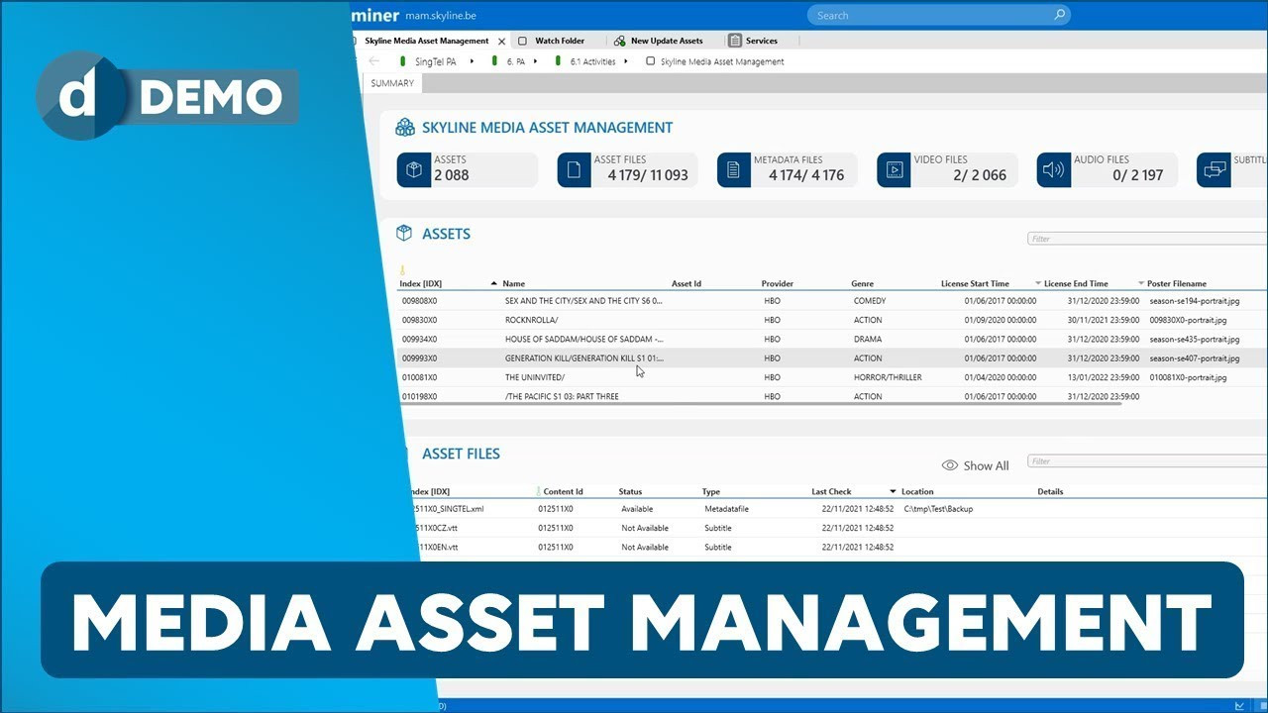The width and height of the screenshot is (1268, 713).
Task: Click the Available status cell
Action: click(x=637, y=509)
